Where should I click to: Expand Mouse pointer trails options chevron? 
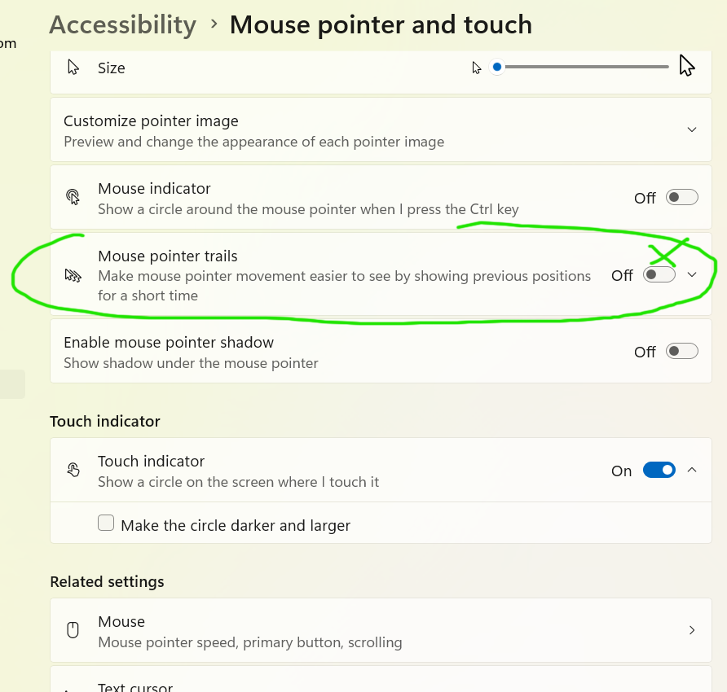point(692,275)
